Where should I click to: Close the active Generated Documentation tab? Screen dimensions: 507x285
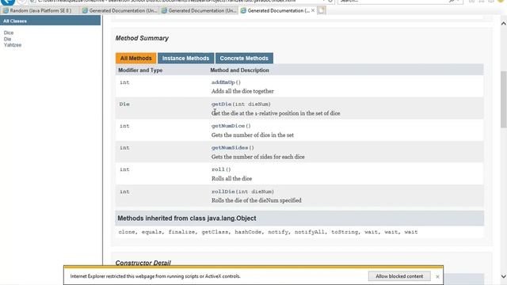313,10
